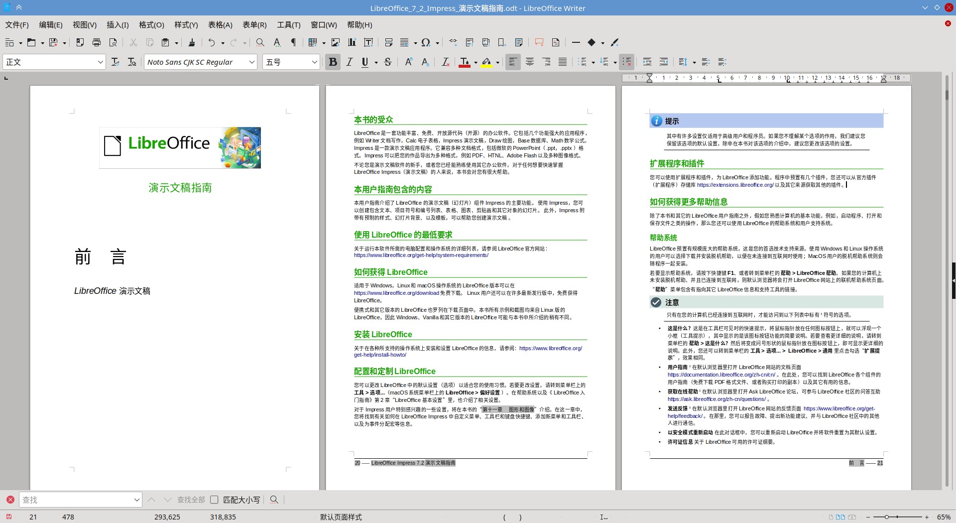Toggle Formatting Marks pilcrow

coord(293,42)
